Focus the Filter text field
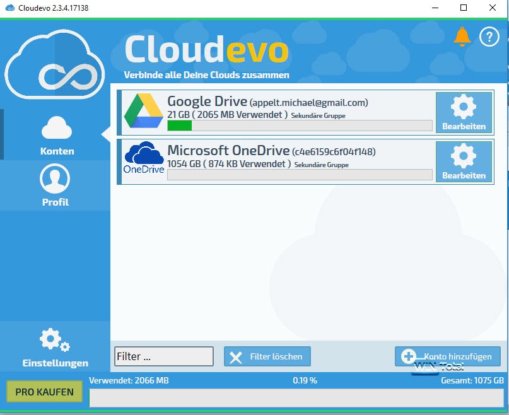Viewport: 509px width, 415px height. (164, 356)
